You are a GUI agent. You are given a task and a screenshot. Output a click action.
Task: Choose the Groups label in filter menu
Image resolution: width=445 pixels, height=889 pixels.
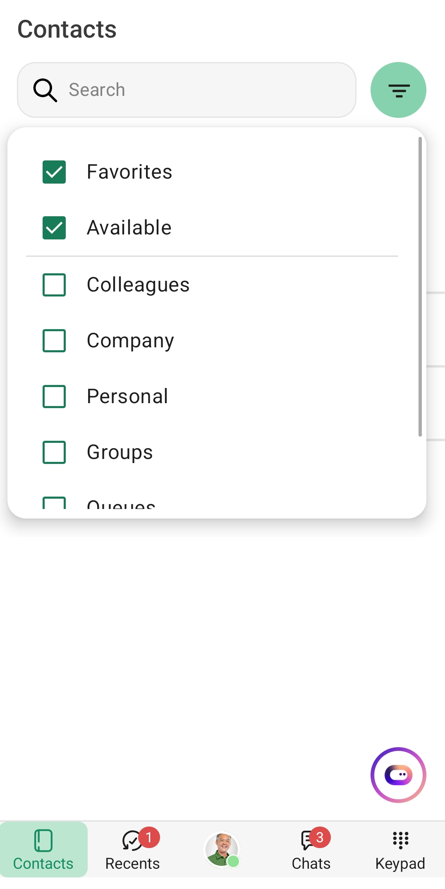(x=120, y=452)
